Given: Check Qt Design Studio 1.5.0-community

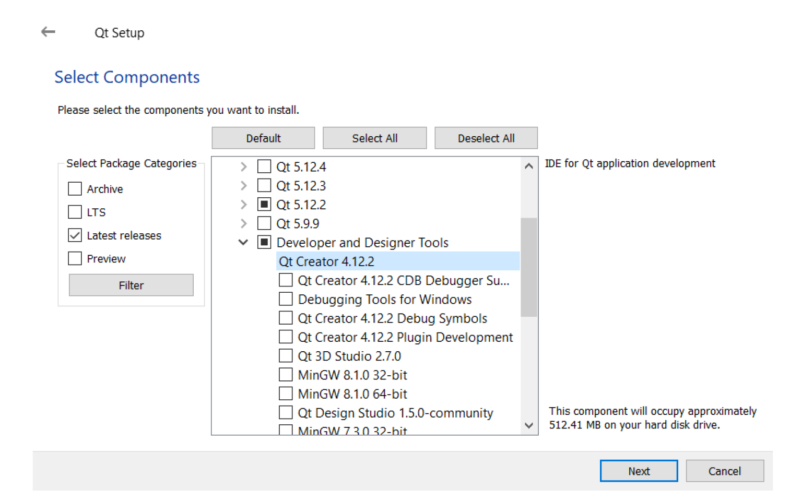Looking at the screenshot, I should pos(286,413).
